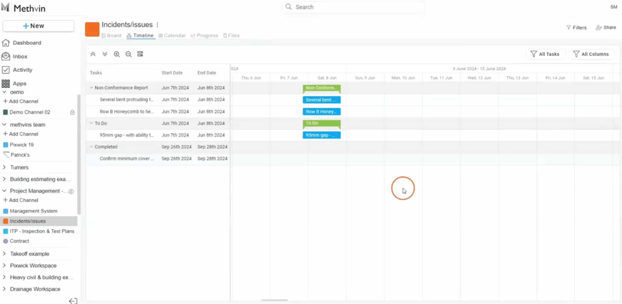
Task: Collapse the Completed task group
Action: pyautogui.click(x=91, y=147)
